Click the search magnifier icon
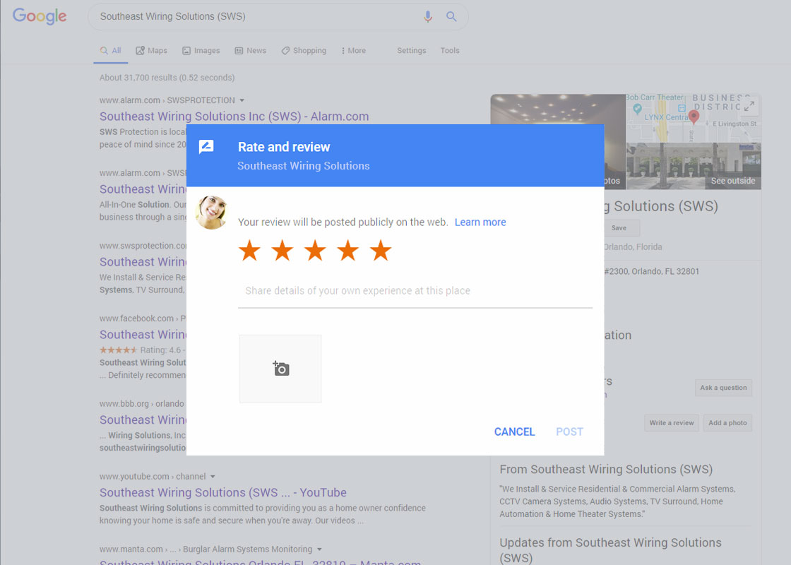This screenshot has width=791, height=565. click(x=451, y=17)
